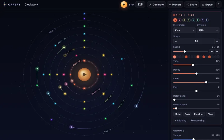
Task: Click the Level slider handle
Action: pyautogui.click(x=206, y=82)
